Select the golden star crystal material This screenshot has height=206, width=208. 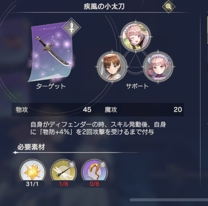pyautogui.click(x=32, y=172)
